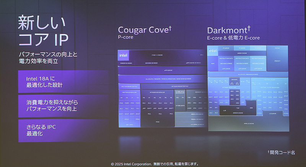Click the ROM block in Darkmont
306x167 pixels.
(213, 63)
